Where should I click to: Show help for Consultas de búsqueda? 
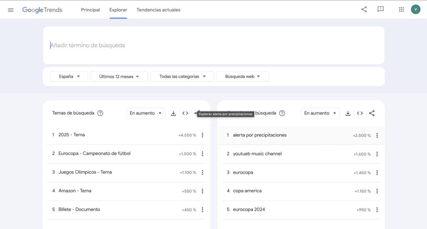click(282, 113)
